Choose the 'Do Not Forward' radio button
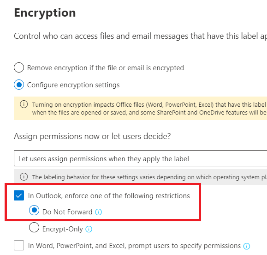 [x=34, y=210]
